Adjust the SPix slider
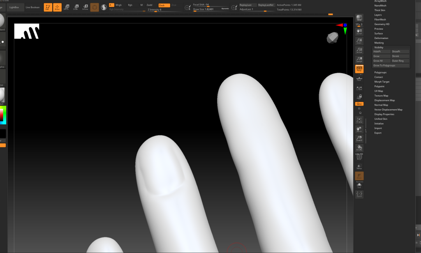This screenshot has width=421, height=253. tap(359, 24)
